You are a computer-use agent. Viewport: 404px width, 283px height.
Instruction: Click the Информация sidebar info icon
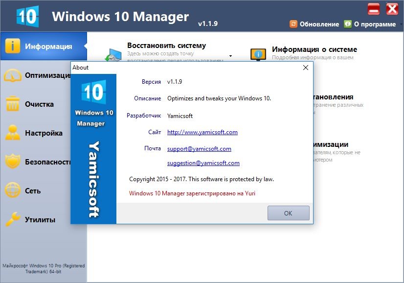(13, 46)
